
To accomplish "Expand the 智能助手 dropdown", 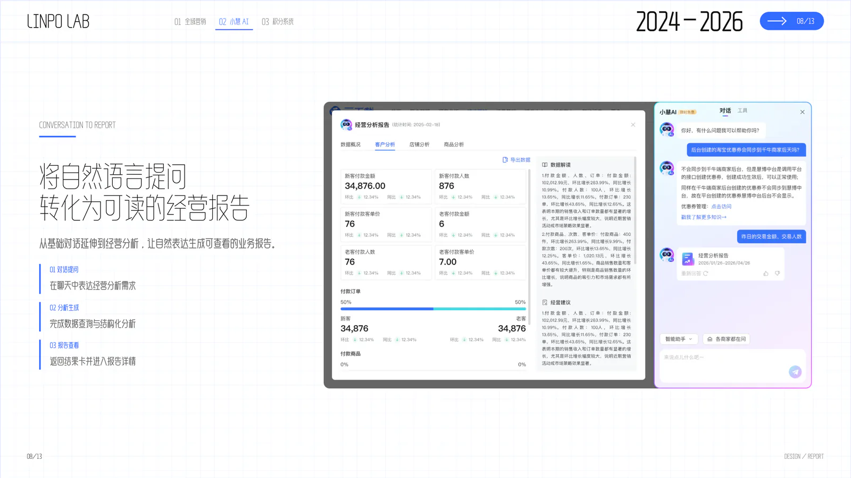I will tap(679, 339).
